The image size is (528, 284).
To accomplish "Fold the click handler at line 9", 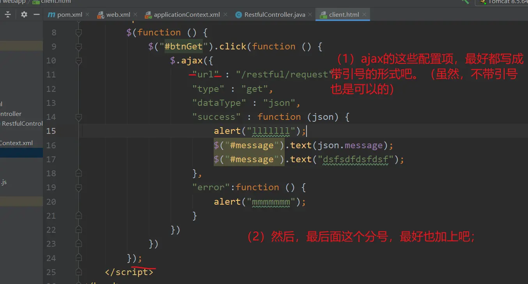I will (x=79, y=47).
